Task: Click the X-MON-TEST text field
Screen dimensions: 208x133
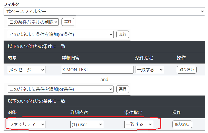Action: click(x=97, y=70)
